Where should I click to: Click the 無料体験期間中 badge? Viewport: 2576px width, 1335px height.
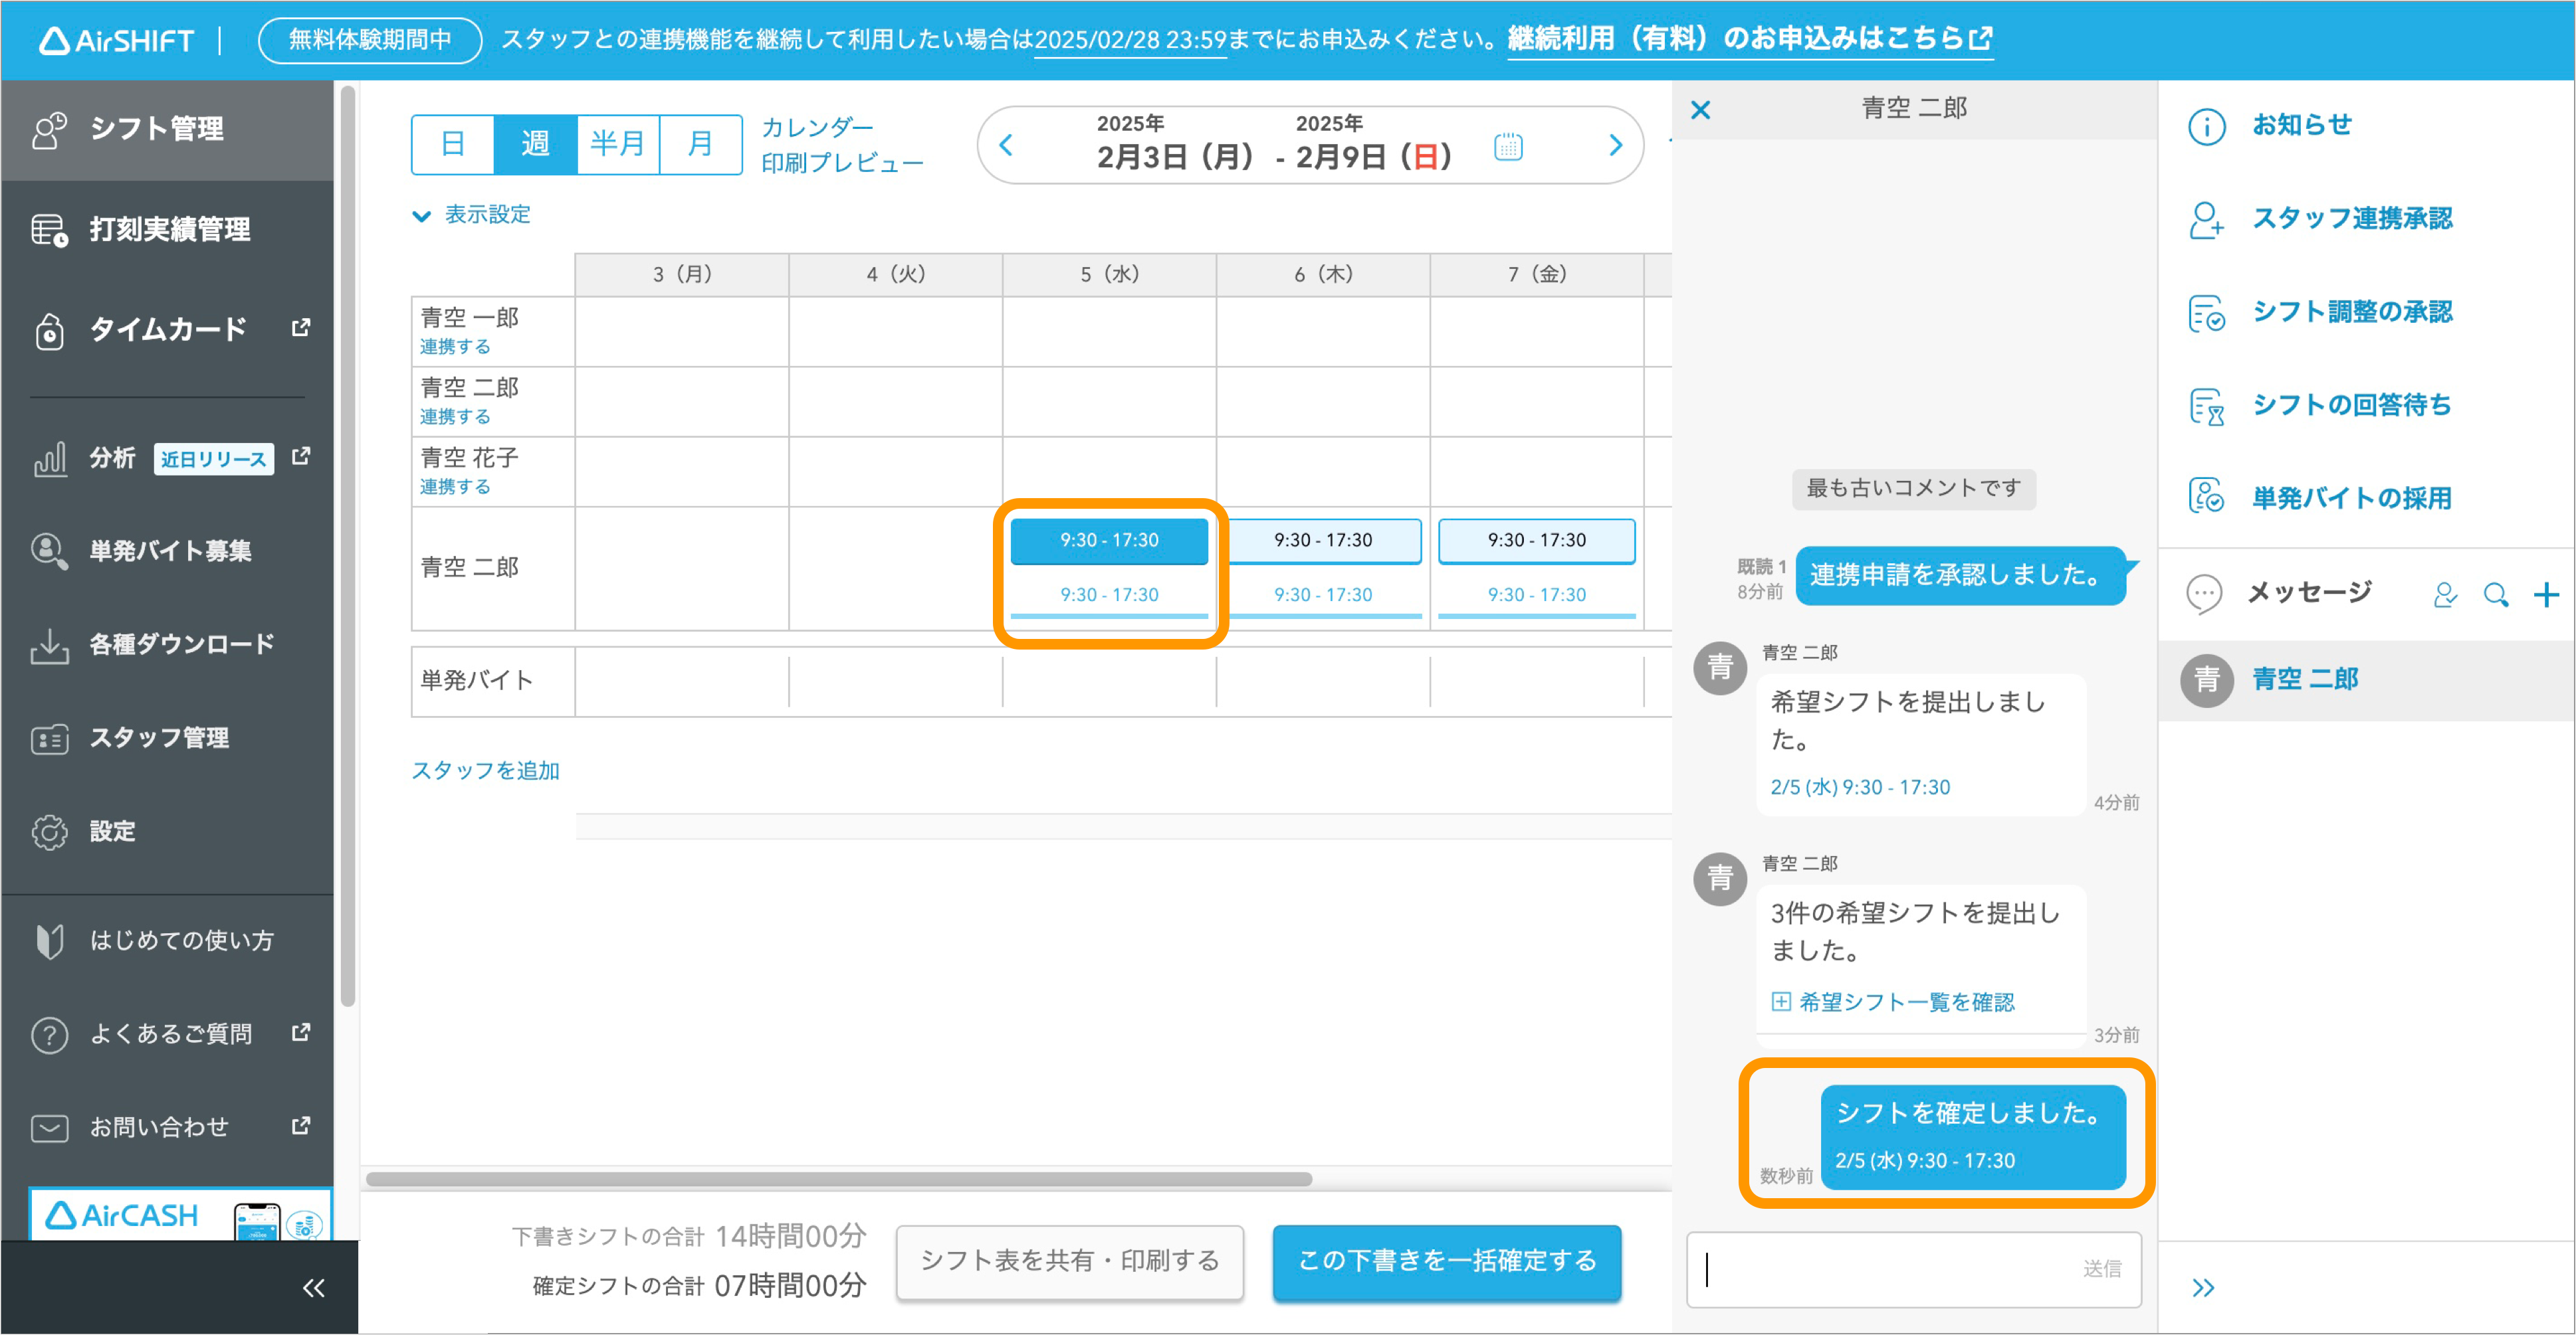click(x=370, y=40)
